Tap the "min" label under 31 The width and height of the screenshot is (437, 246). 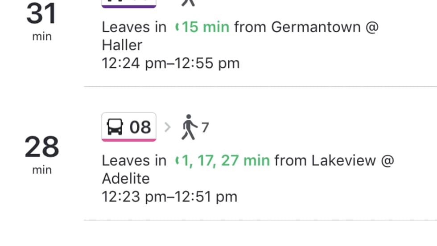tap(42, 37)
